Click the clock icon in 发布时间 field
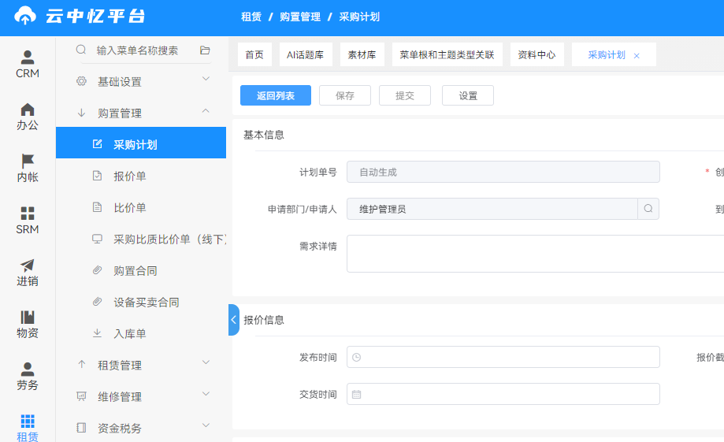Viewport: 724px width, 442px height. 356,357
